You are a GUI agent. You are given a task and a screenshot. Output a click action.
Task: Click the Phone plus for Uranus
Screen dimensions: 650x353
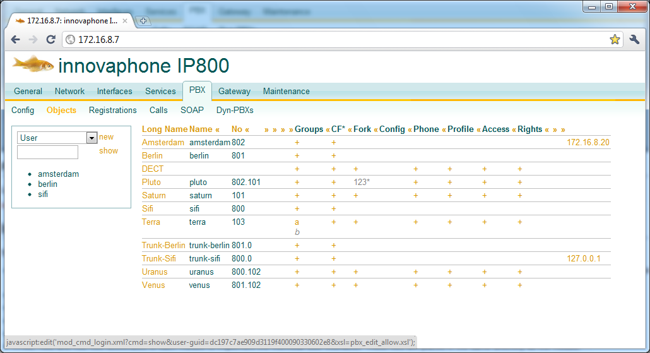pos(415,272)
